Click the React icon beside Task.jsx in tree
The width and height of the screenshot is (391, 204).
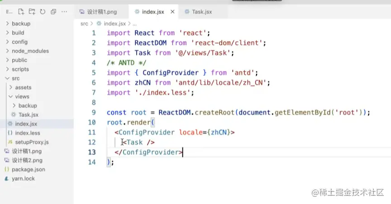pyautogui.click(x=14, y=115)
